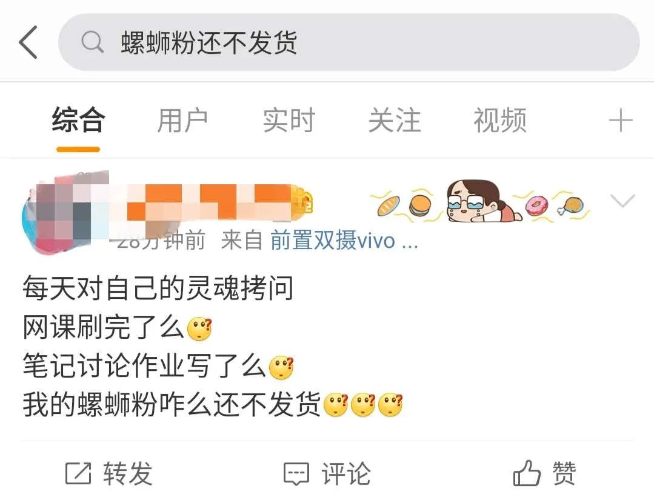Image resolution: width=654 pixels, height=497 pixels.
Task: Open the 视频 tab
Action: [x=500, y=121]
